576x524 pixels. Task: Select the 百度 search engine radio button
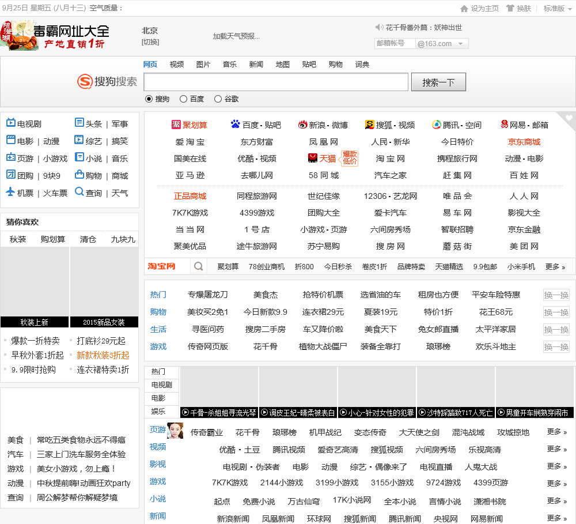183,99
